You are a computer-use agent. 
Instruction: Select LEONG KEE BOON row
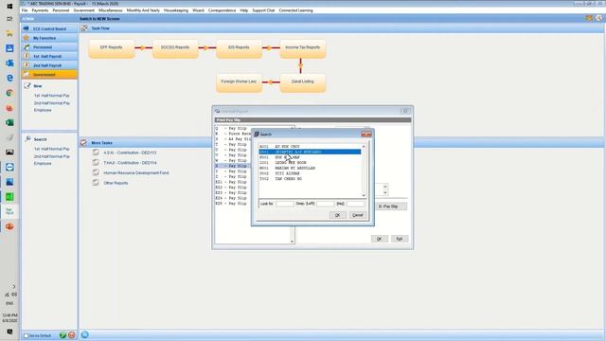click(310, 163)
